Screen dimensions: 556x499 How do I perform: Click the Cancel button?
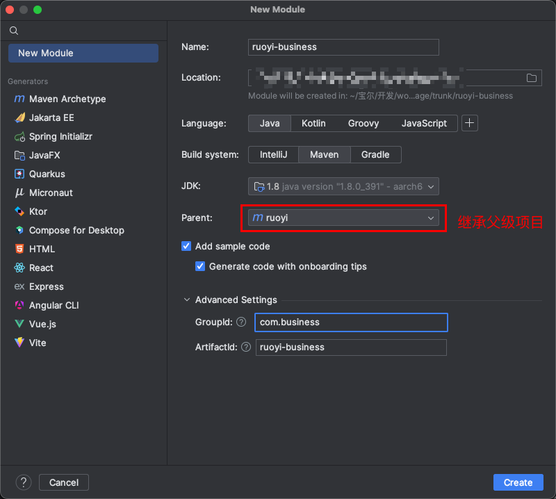(64, 482)
